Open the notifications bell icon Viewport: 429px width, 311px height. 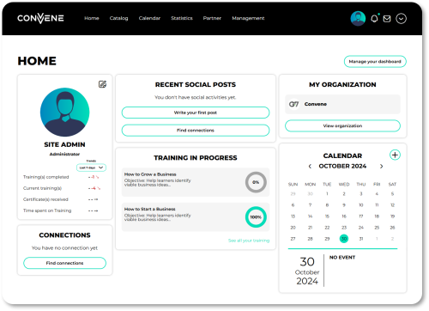click(x=374, y=19)
